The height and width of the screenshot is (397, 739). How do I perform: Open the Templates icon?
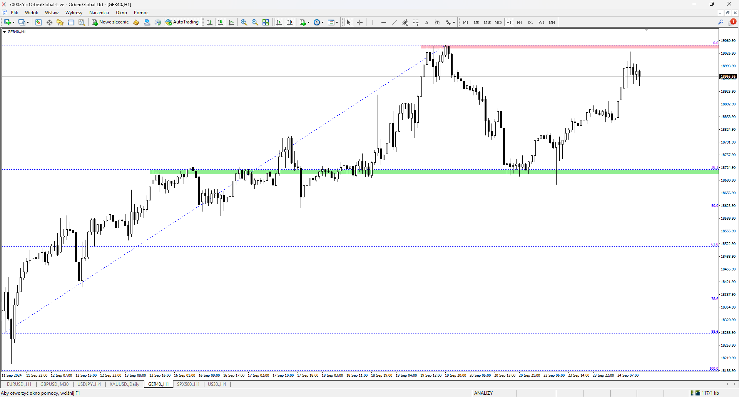tap(331, 22)
